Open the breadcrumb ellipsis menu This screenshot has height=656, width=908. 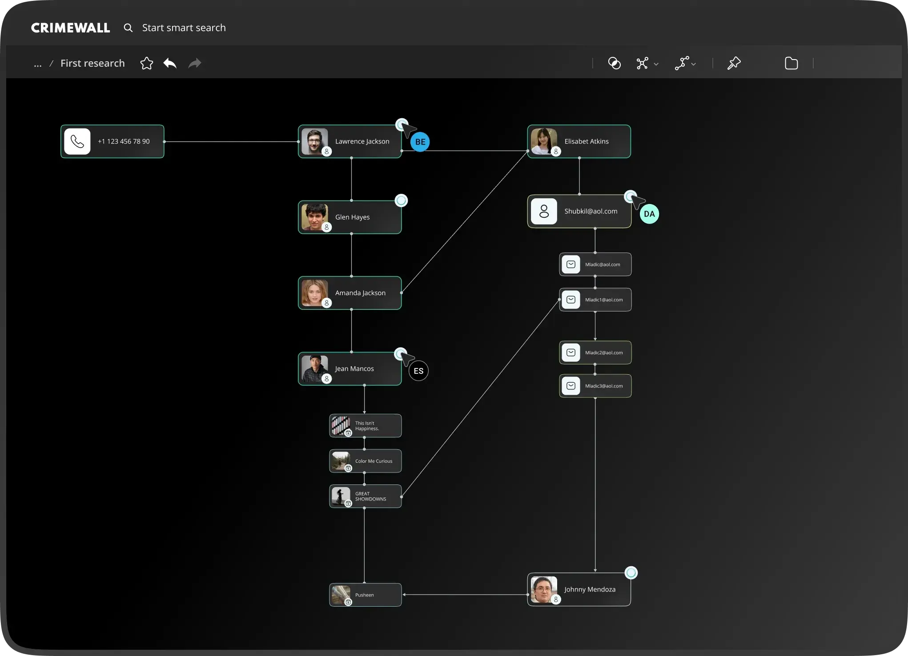(37, 63)
